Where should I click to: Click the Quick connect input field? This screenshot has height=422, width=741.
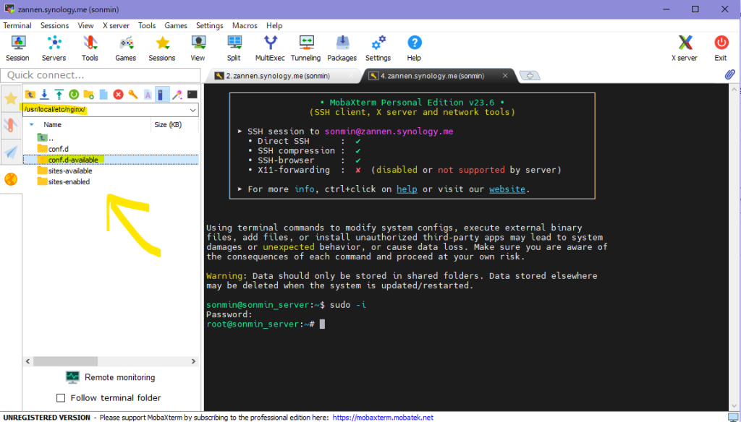point(100,75)
